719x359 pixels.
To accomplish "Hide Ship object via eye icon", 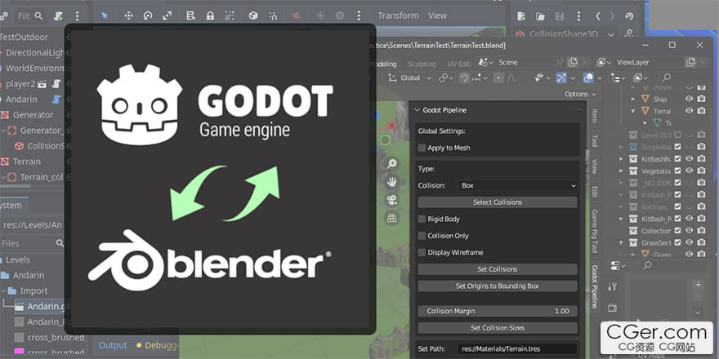I will click(689, 99).
